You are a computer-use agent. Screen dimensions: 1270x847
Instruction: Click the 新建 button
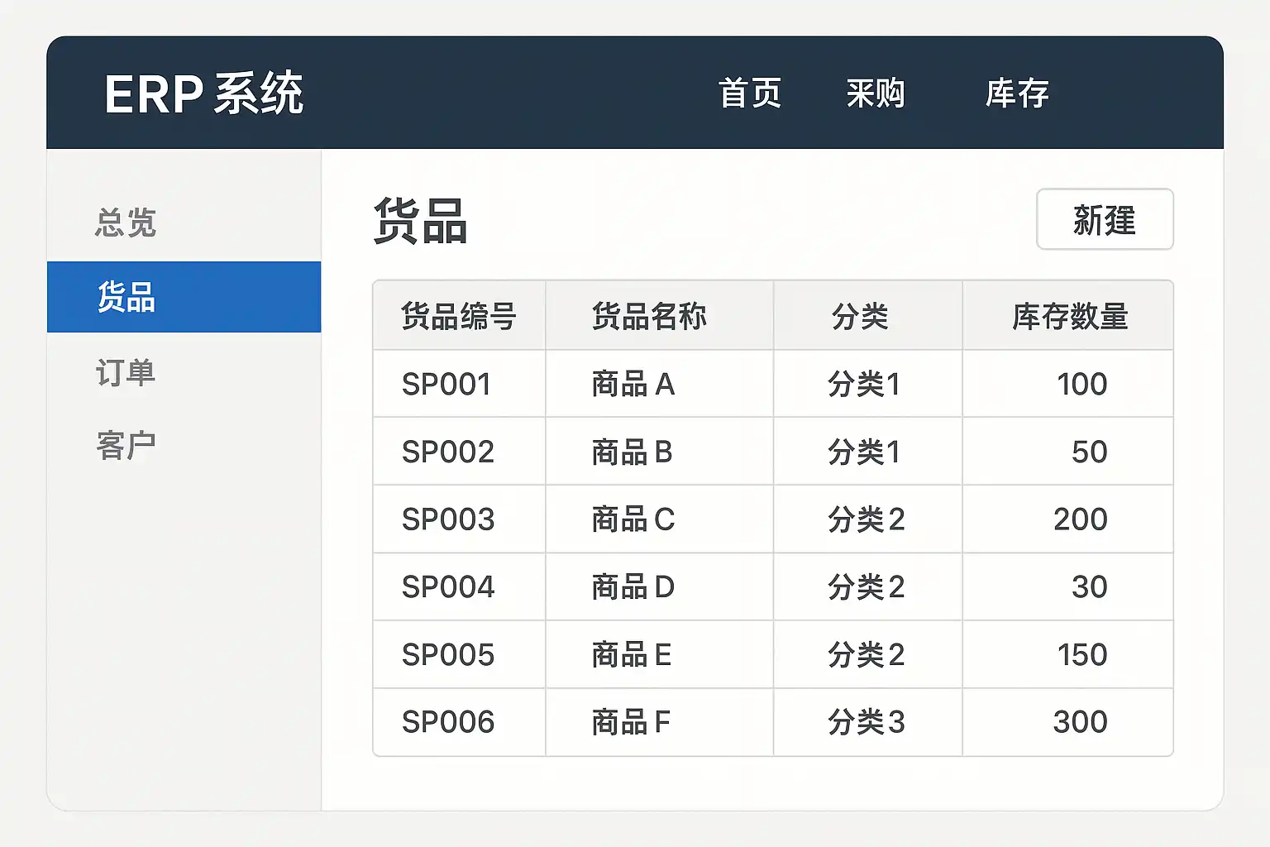1105,220
